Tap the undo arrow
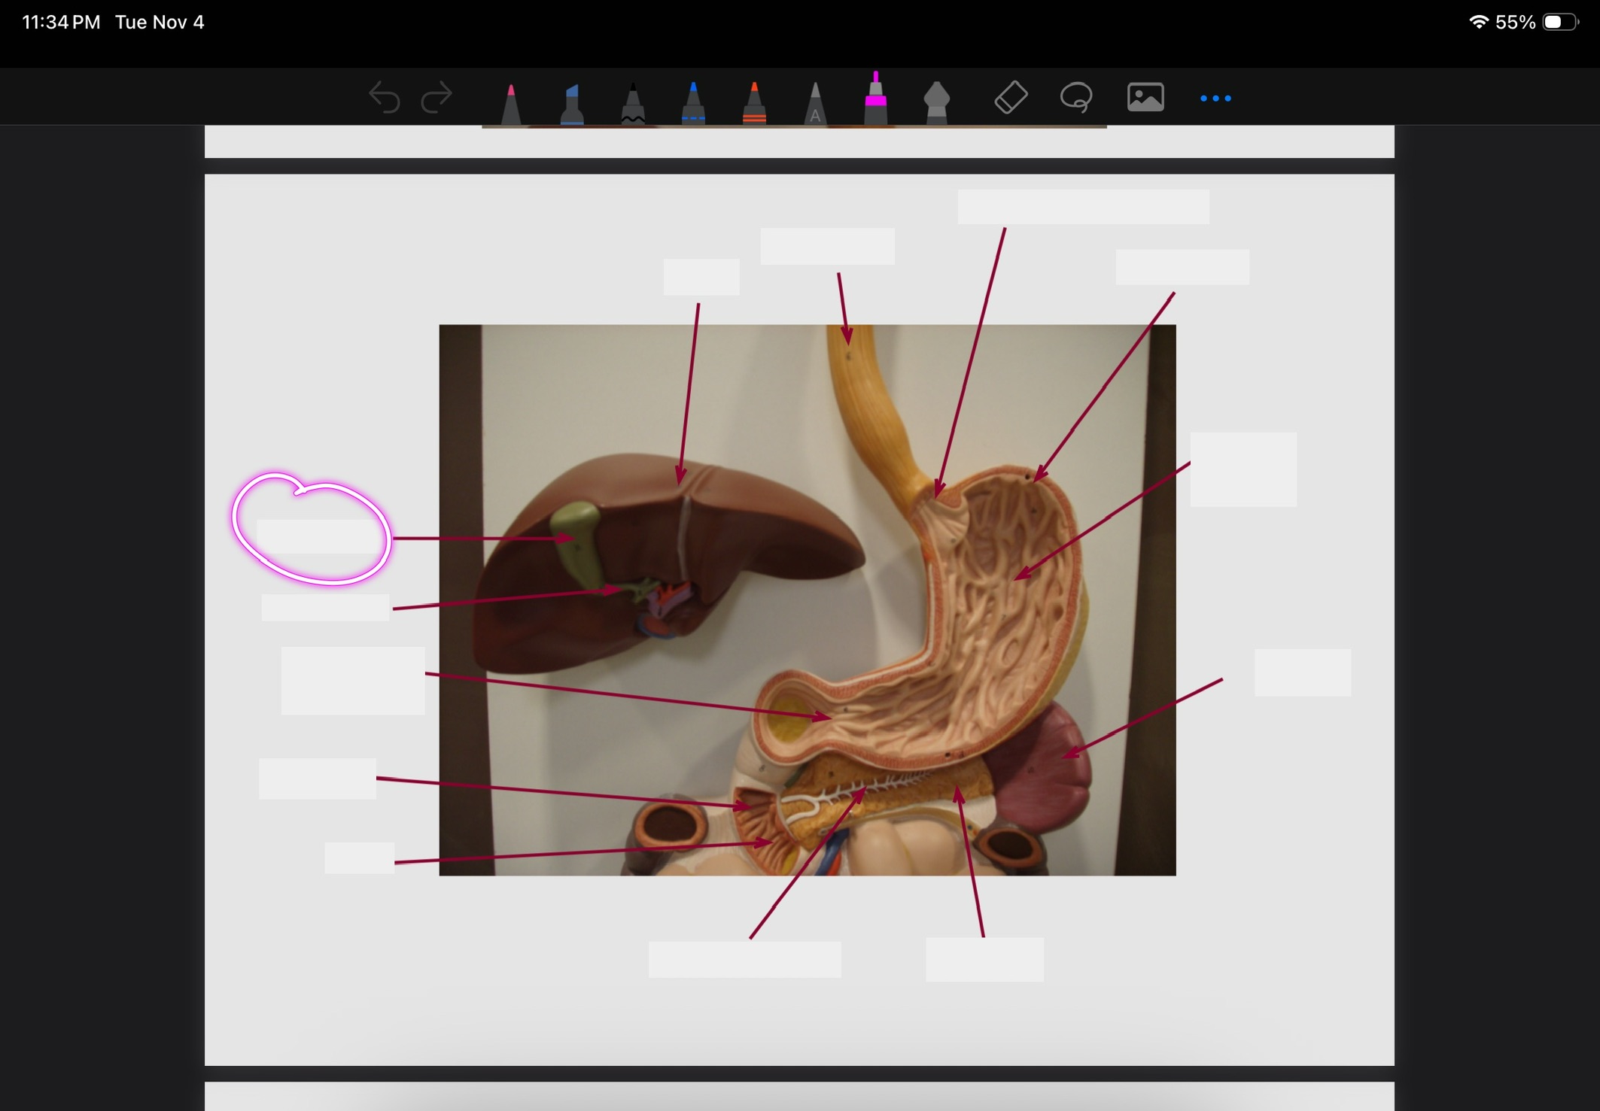This screenshot has width=1600, height=1111. 384,99
